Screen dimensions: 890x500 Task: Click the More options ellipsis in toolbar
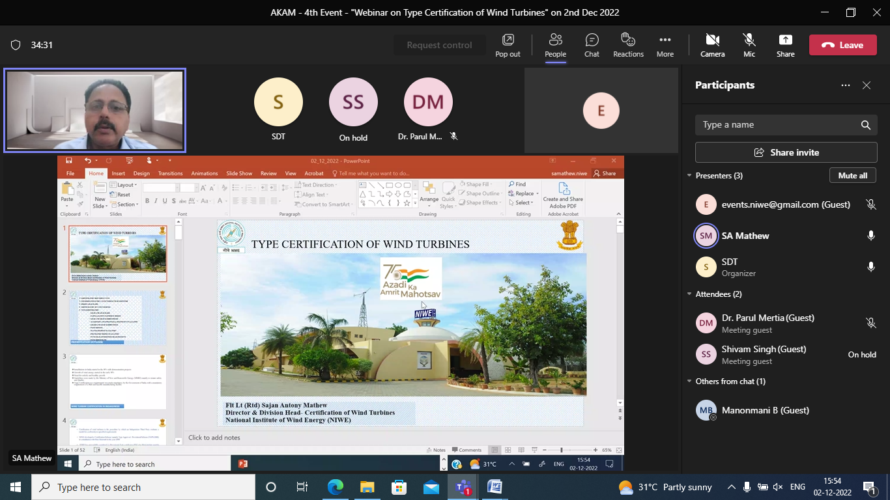(x=665, y=45)
